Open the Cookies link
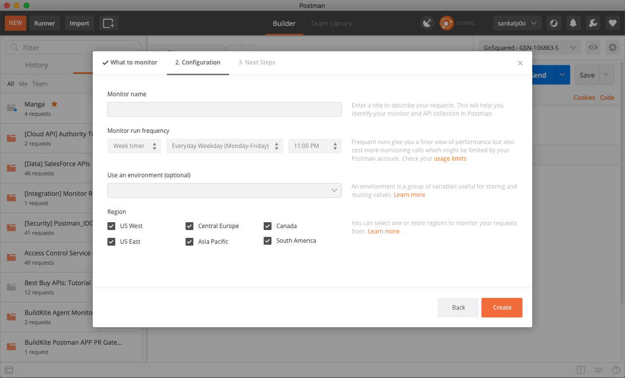The width and height of the screenshot is (625, 378). (x=584, y=98)
